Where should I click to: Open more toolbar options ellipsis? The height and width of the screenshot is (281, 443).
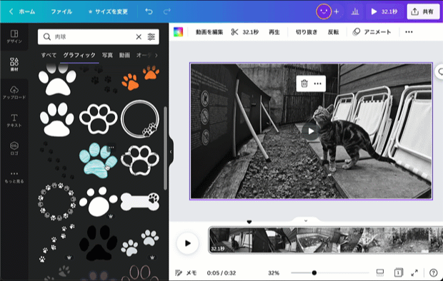(409, 32)
